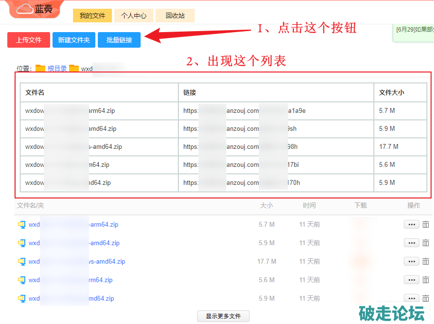Go to the 回收站 tab
Viewport: 434px width, 324px height.
(175, 16)
